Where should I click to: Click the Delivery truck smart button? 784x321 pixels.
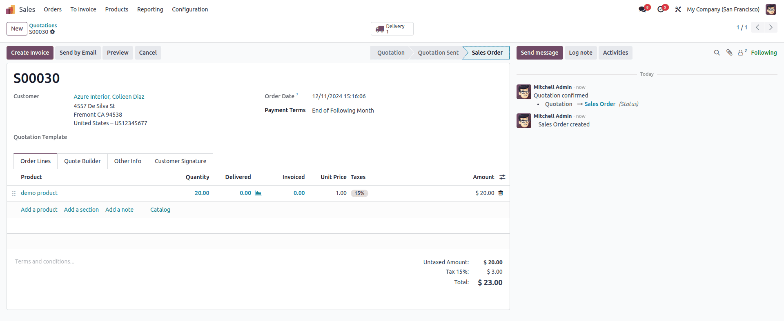tap(392, 29)
